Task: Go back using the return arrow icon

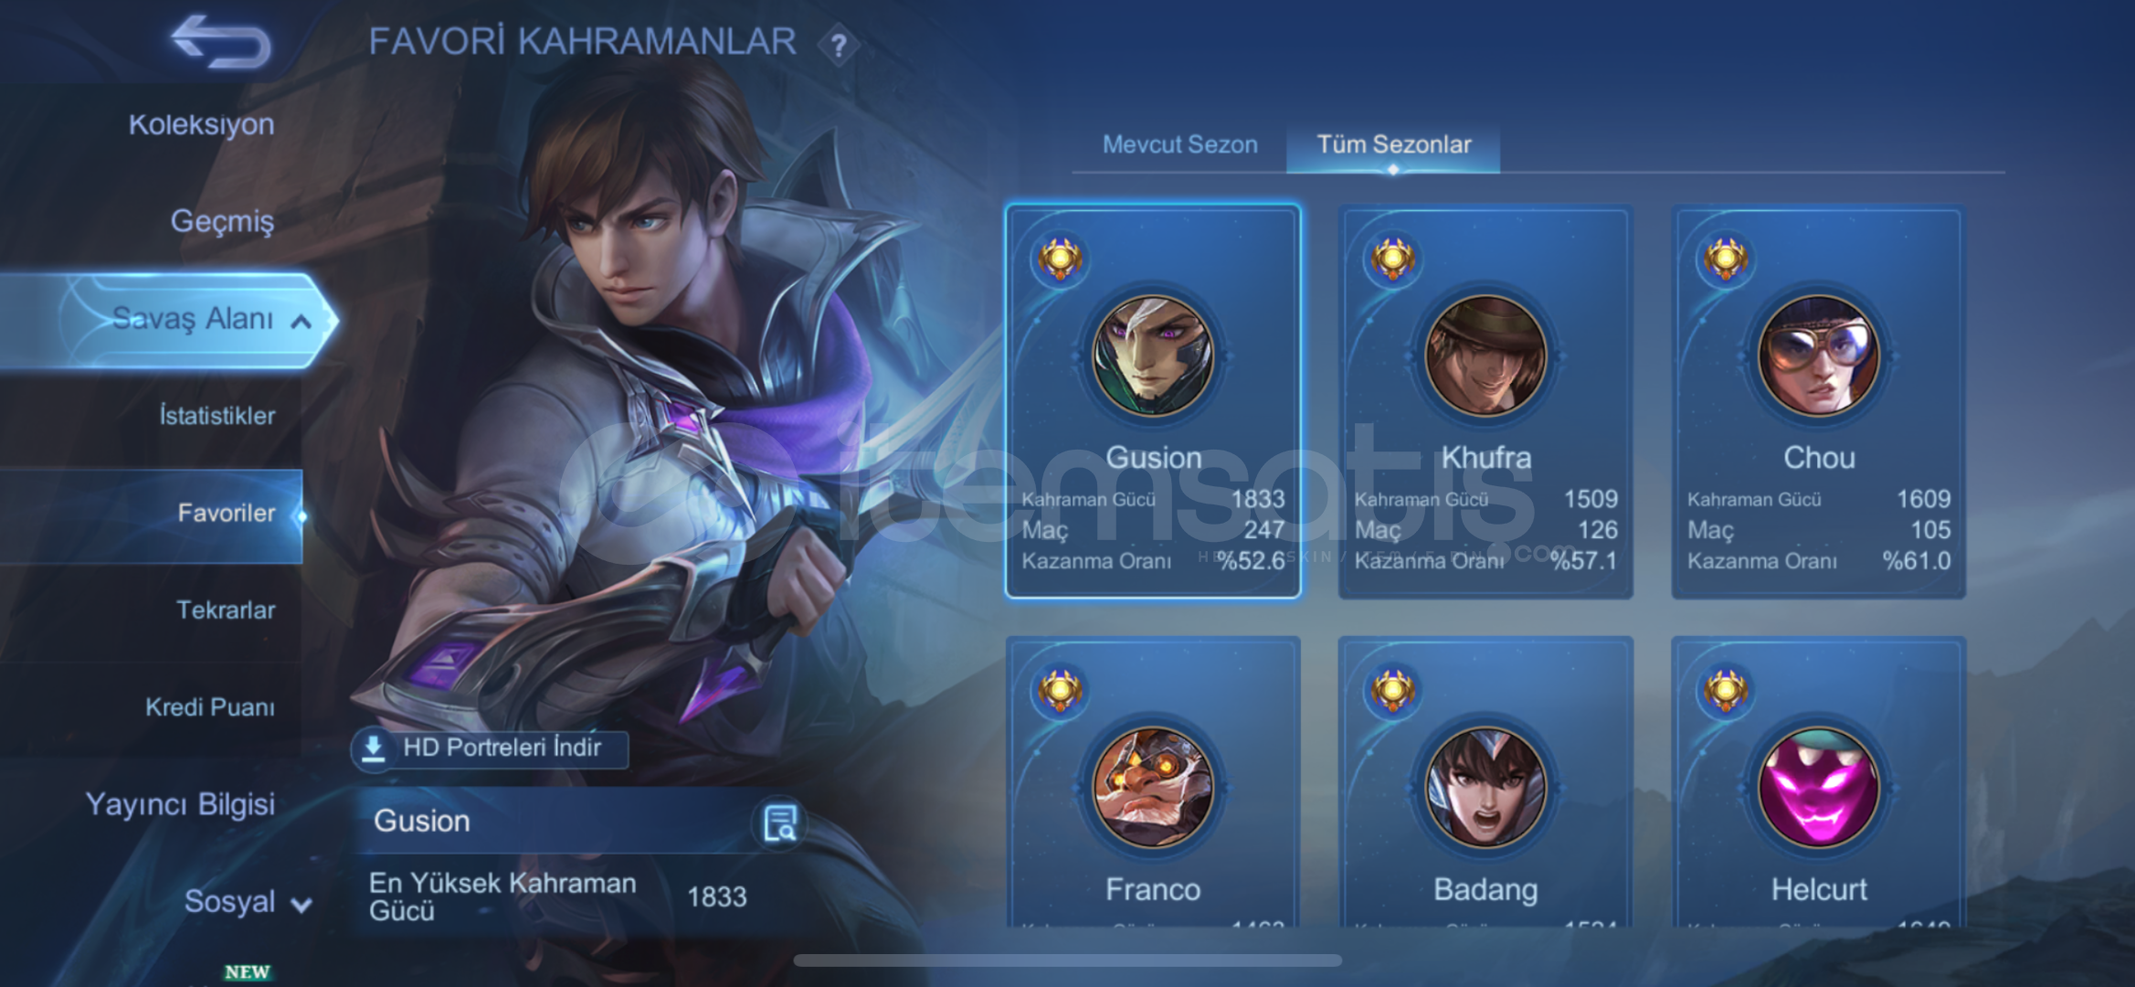Action: pos(221,41)
